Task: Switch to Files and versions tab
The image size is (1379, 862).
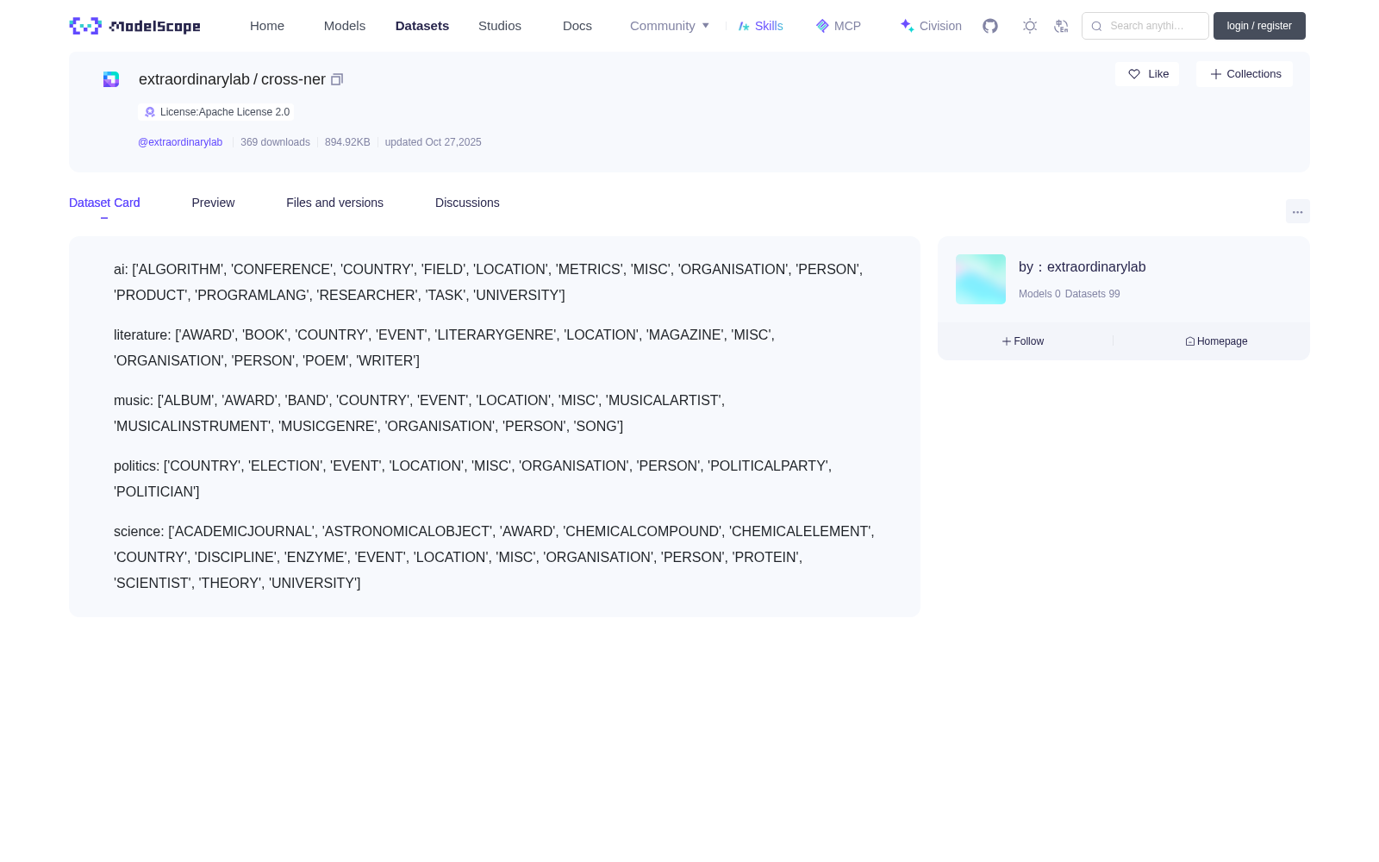Action: point(334,203)
